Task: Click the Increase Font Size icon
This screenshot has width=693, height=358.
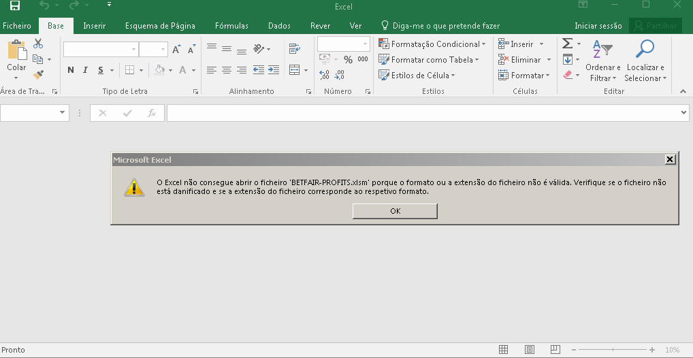Action: 176,49
